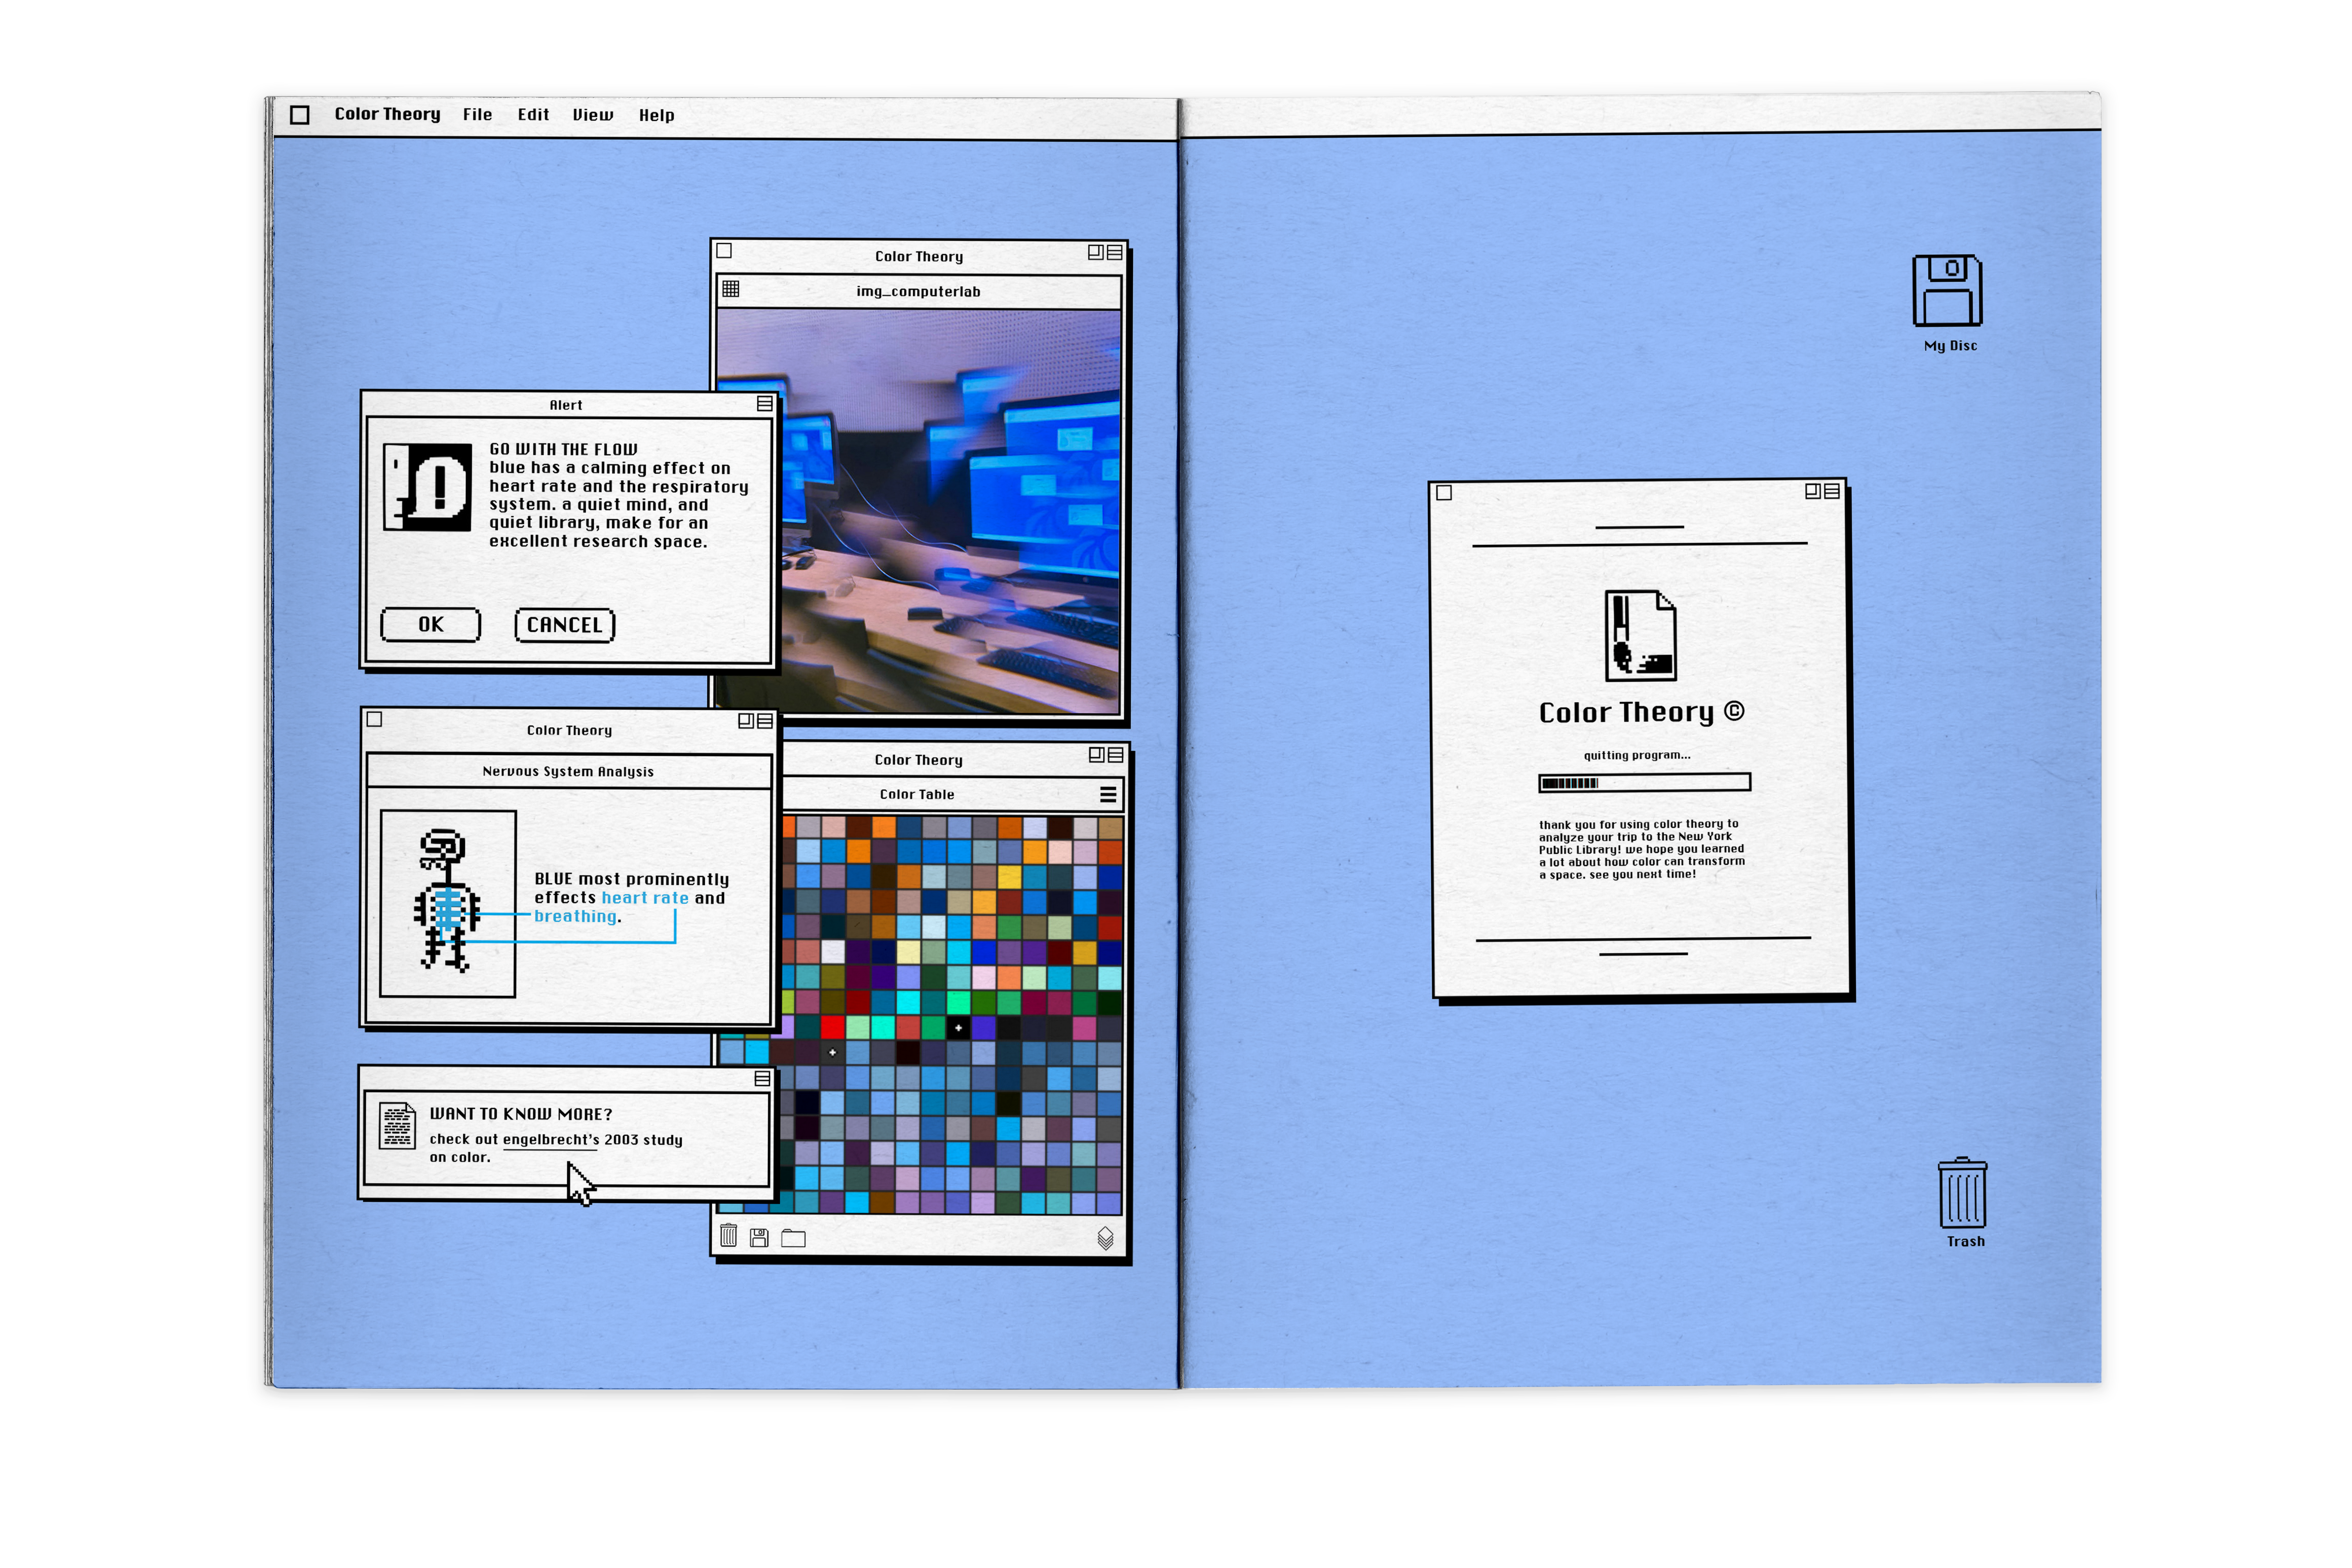Collapse the Want To Know More panel
The width and height of the screenshot is (2352, 1568).
click(x=762, y=1079)
